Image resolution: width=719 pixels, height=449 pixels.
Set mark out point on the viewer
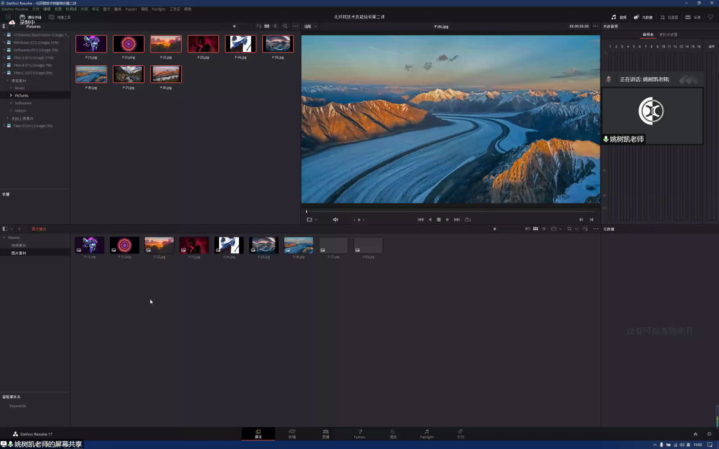tap(591, 220)
